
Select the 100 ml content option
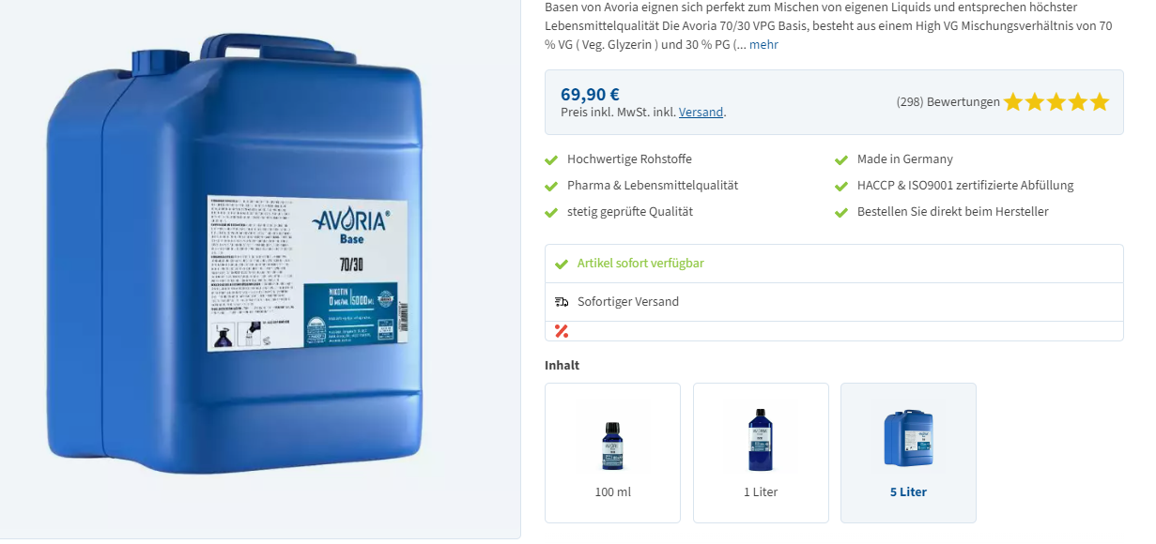(612, 453)
